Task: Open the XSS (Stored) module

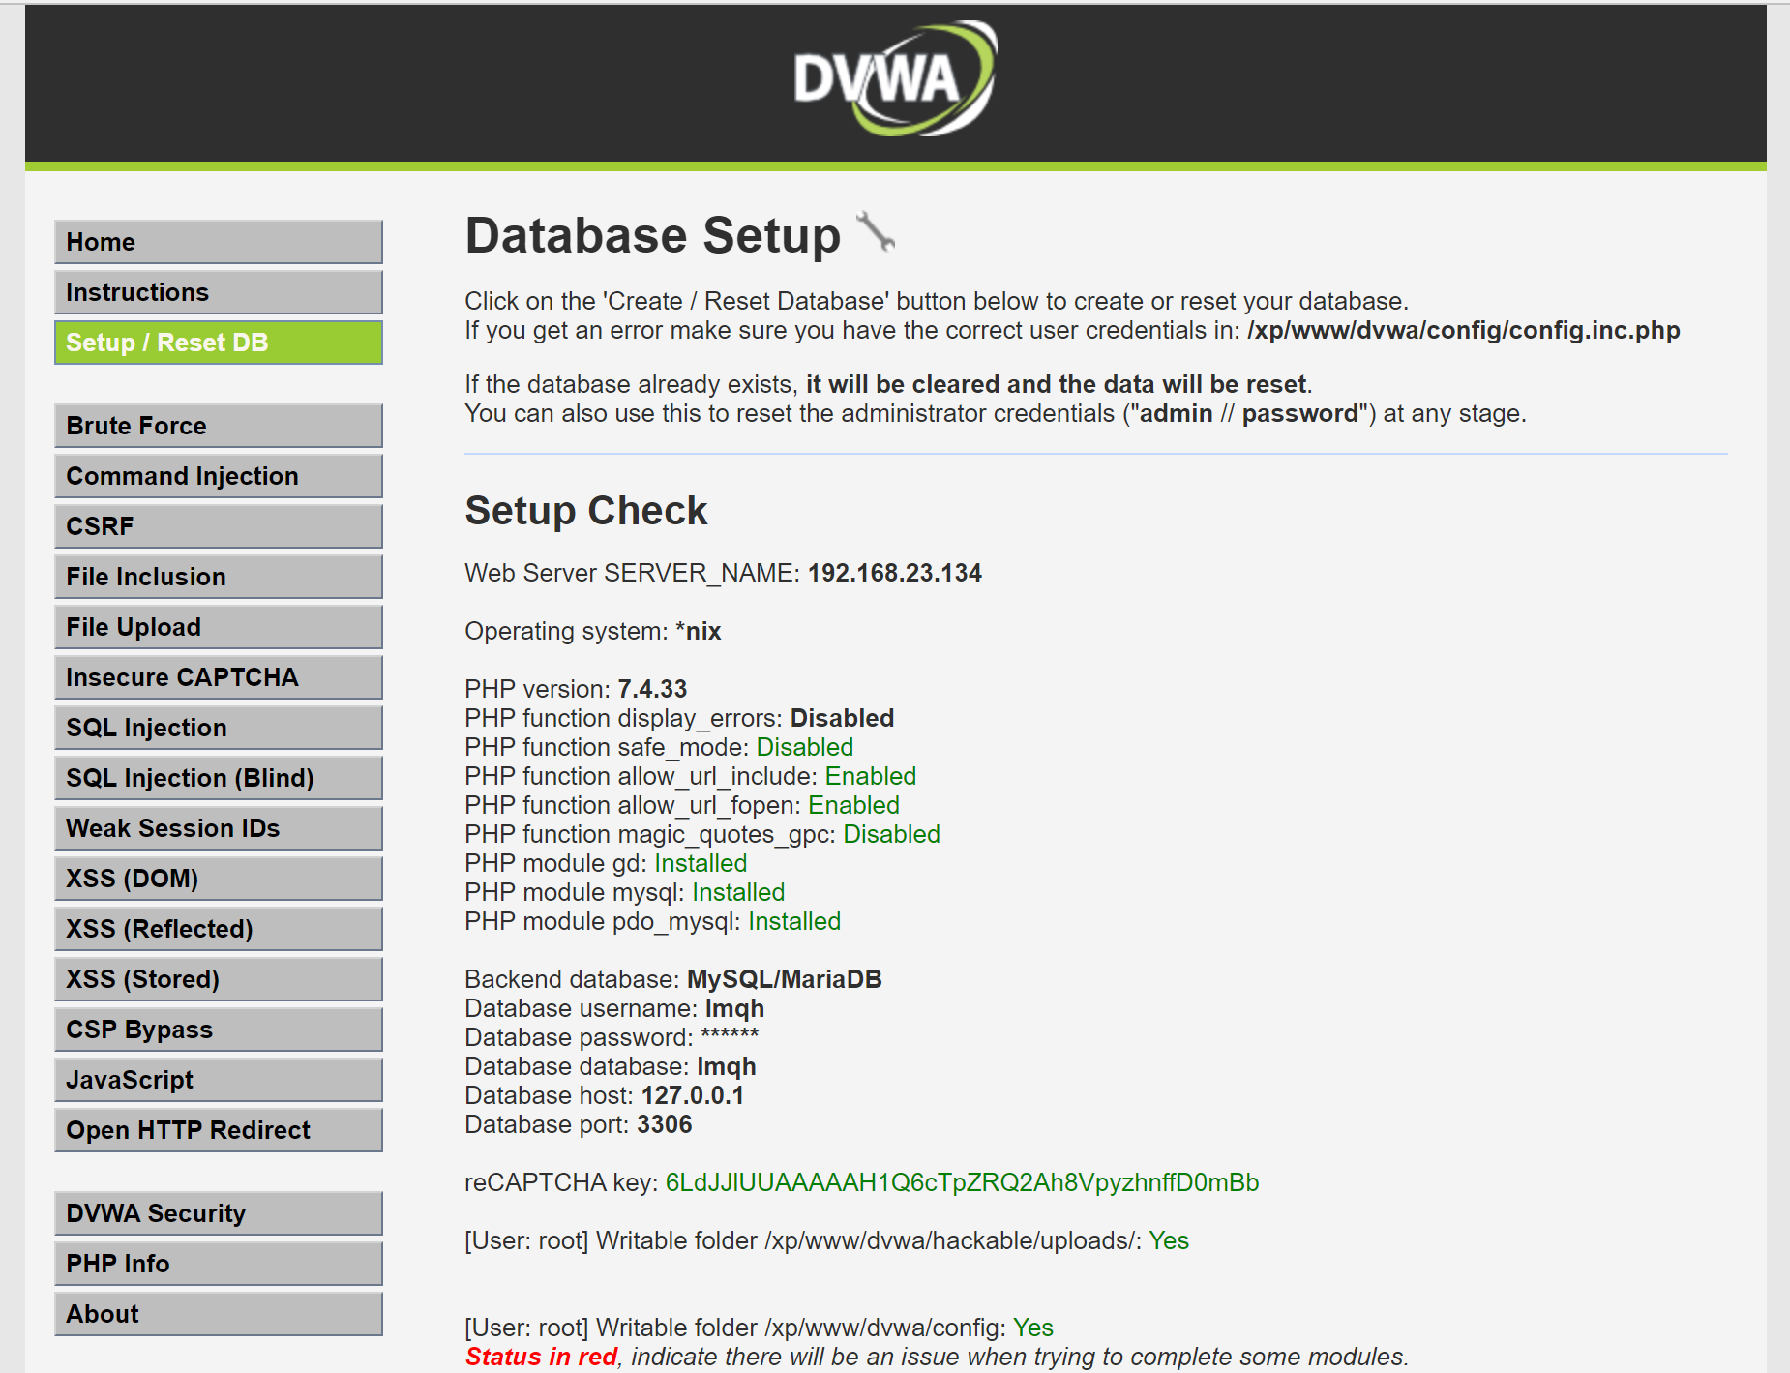Action: pos(219,979)
